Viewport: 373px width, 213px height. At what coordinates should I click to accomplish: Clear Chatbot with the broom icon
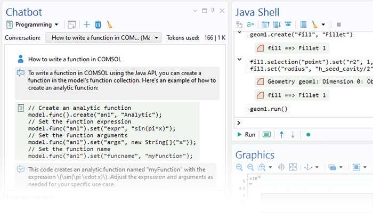tap(109, 24)
